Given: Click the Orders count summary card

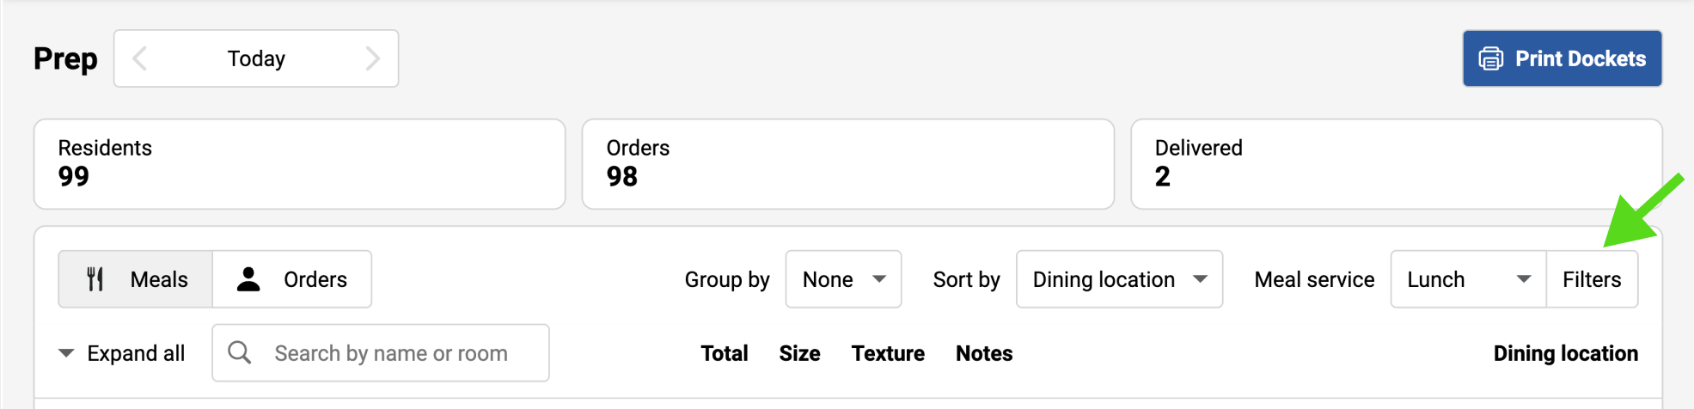Looking at the screenshot, I should [847, 163].
